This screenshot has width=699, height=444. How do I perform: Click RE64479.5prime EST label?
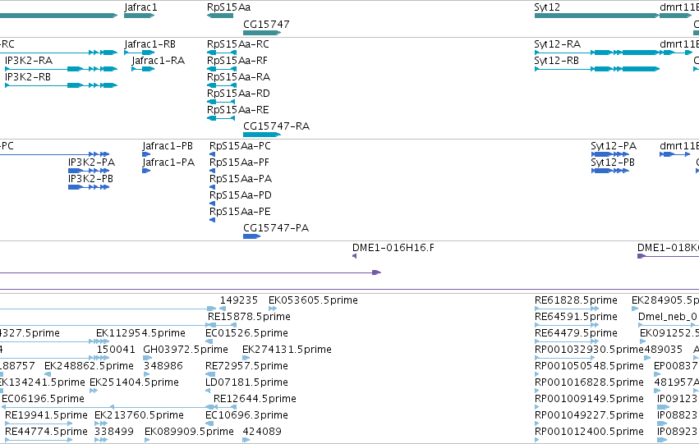576,333
